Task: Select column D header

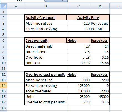Action: tap(100, 6)
